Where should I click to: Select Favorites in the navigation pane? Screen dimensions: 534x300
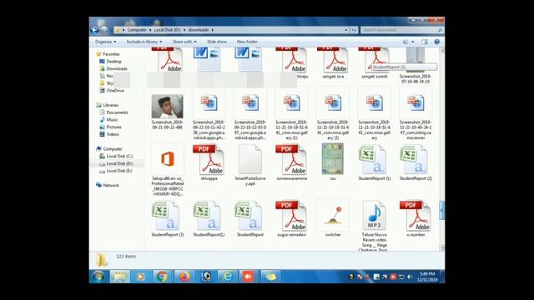point(111,54)
